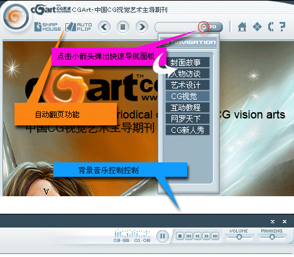Select 互动教程 in navigation panel

pos(188,108)
